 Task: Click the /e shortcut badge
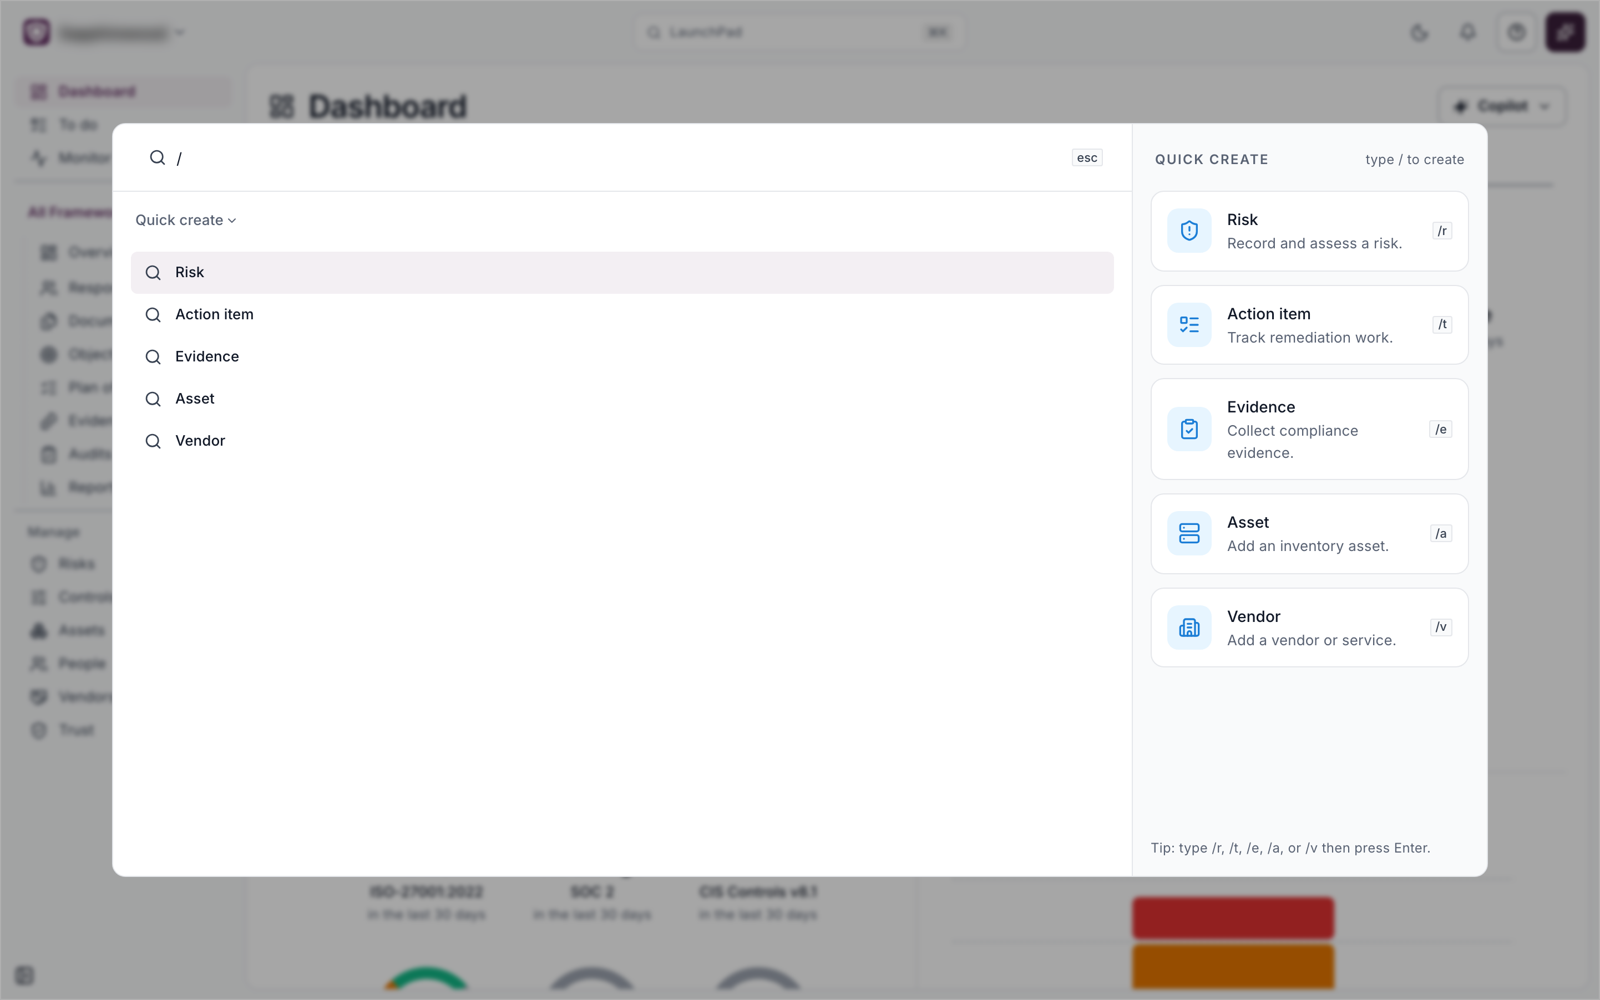pos(1440,429)
